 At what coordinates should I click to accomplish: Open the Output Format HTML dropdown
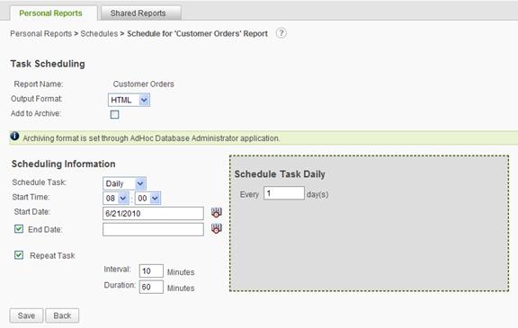[129, 100]
